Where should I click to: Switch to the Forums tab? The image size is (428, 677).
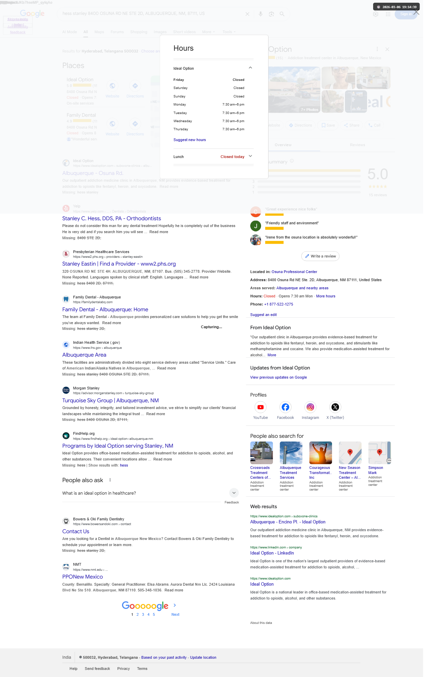pos(117,32)
